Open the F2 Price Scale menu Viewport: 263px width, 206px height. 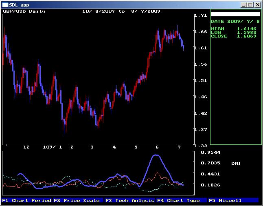tap(78, 200)
